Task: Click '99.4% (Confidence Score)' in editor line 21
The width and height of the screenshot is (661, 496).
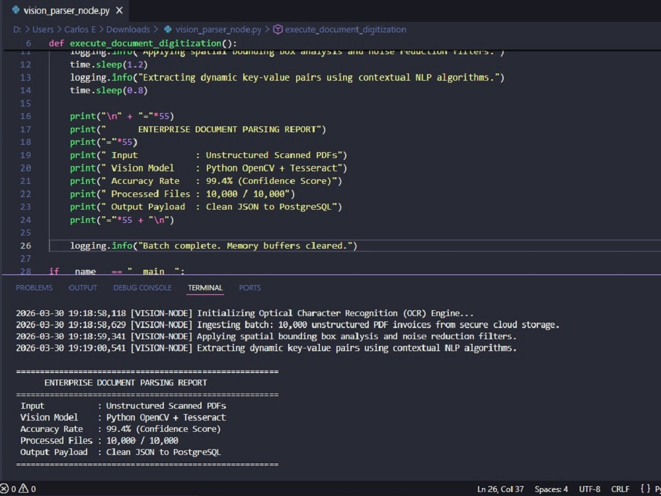Action: tap(269, 181)
